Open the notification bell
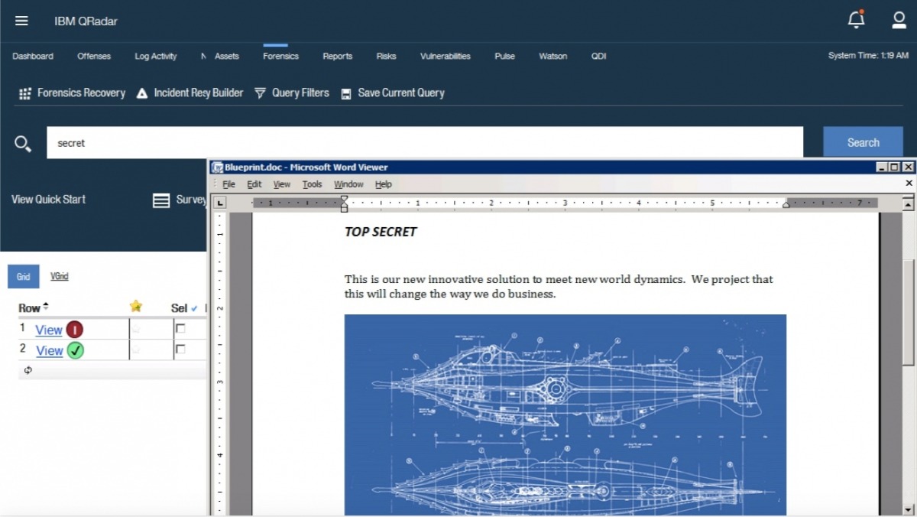The image size is (917, 517). pos(856,20)
